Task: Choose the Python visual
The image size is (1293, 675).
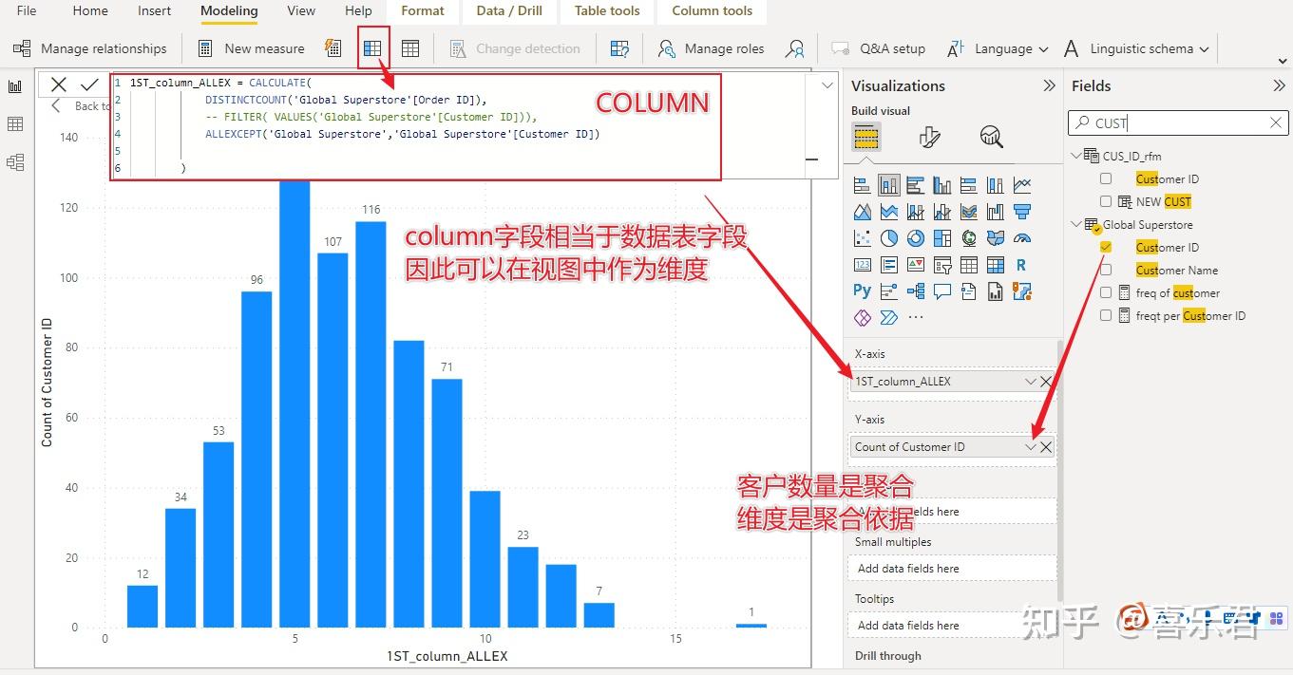Action: pyautogui.click(x=863, y=291)
